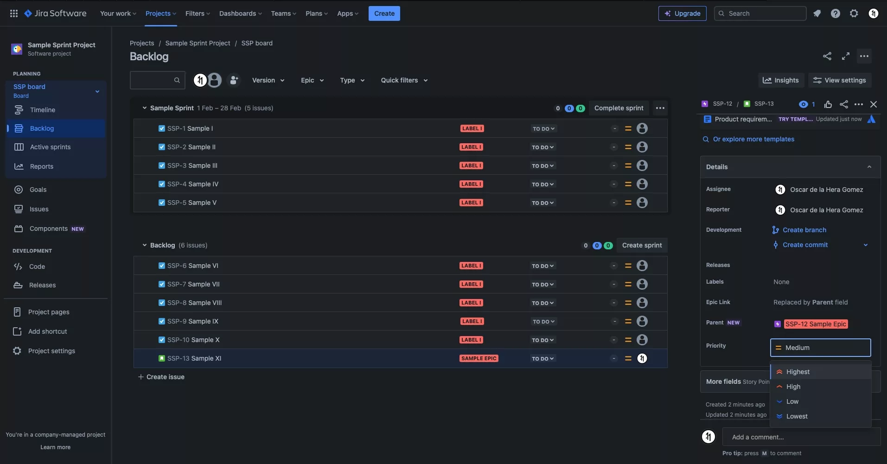
Task: Click the share icon next to Backlog header
Action: [827, 56]
